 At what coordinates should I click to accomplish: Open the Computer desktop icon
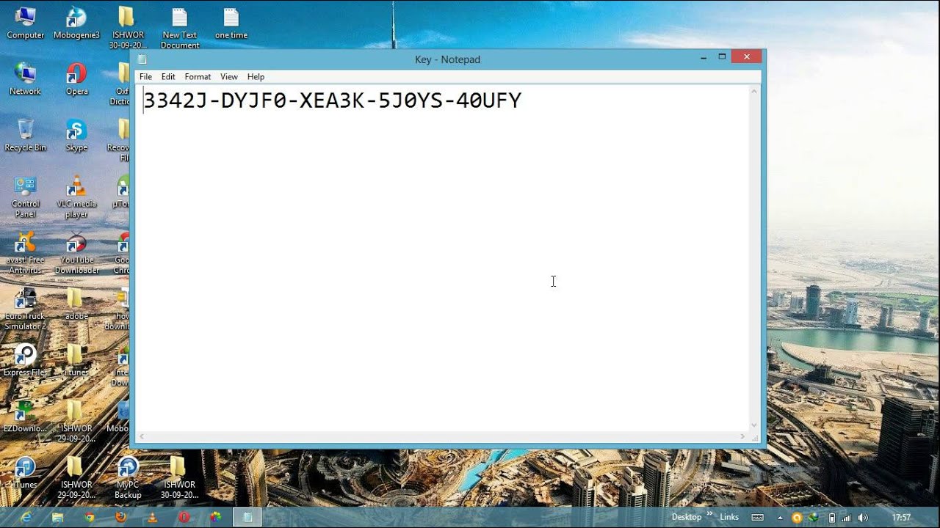point(25,22)
